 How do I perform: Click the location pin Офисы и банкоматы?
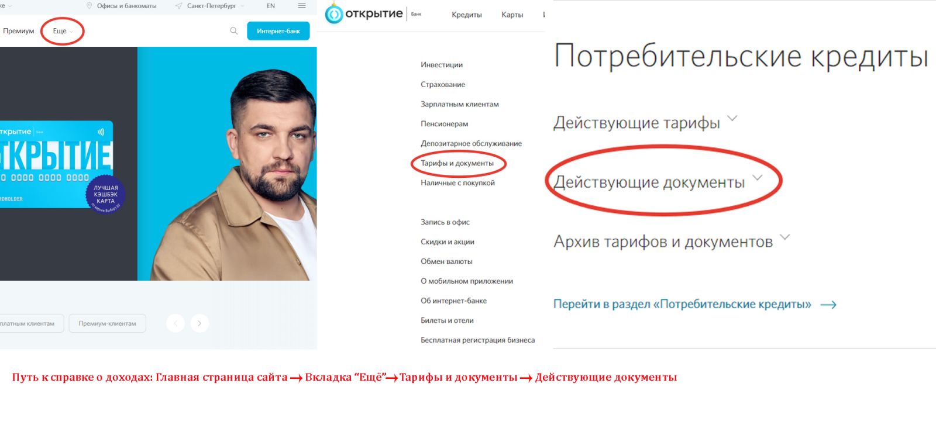(x=90, y=6)
